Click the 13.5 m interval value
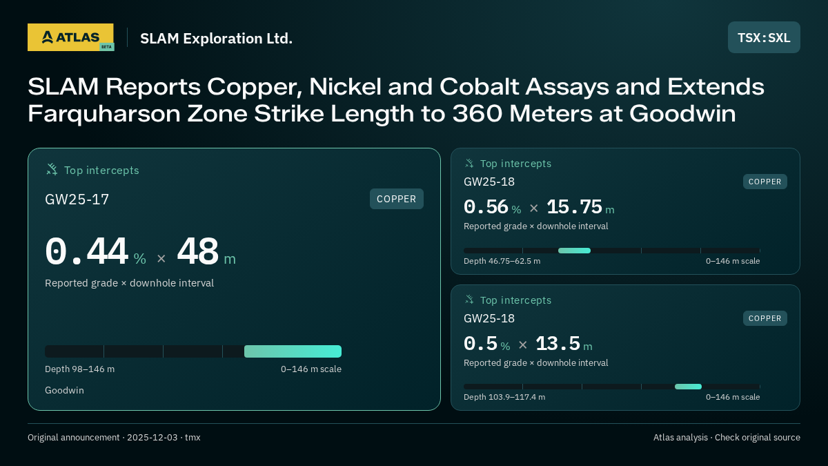The height and width of the screenshot is (466, 828). pyautogui.click(x=564, y=344)
